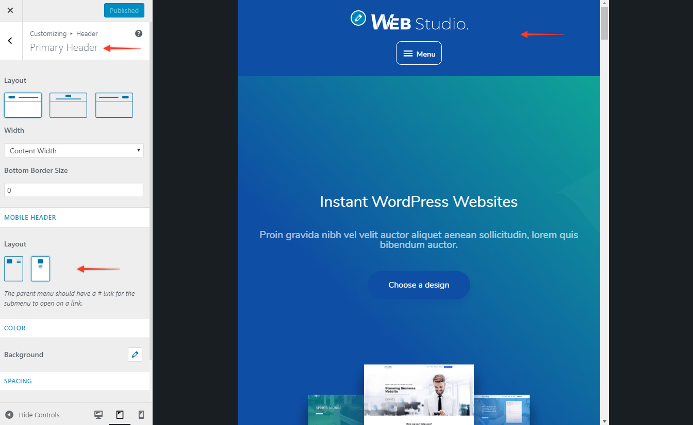The width and height of the screenshot is (693, 425).
Task: Choose the inline mobile header layout
Action: [x=13, y=269]
